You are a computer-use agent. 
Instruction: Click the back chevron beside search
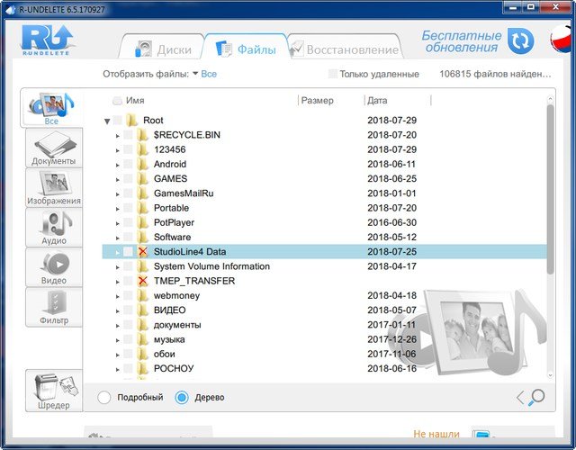pyautogui.click(x=520, y=398)
